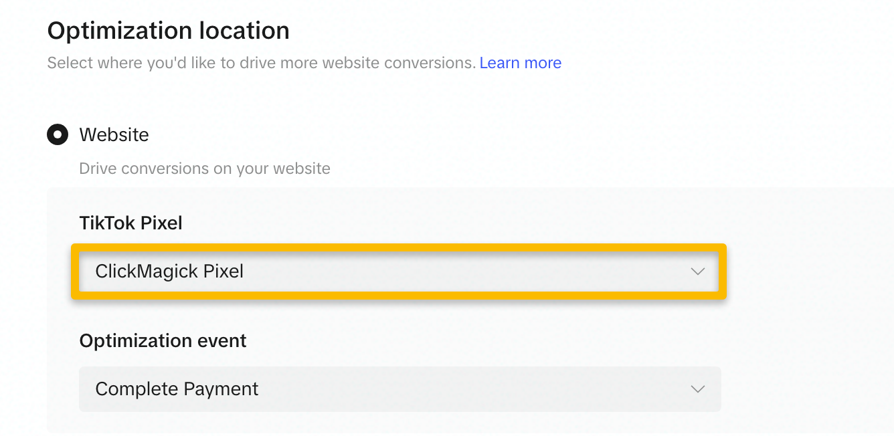Click the Learn more link
The image size is (894, 436).
pyautogui.click(x=520, y=63)
